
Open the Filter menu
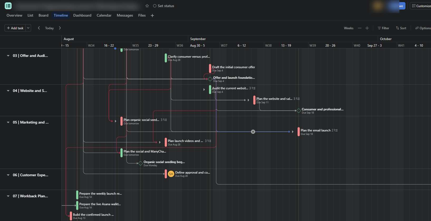383,28
